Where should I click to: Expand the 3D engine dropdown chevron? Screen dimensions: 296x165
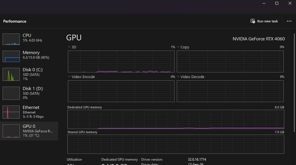(69, 47)
